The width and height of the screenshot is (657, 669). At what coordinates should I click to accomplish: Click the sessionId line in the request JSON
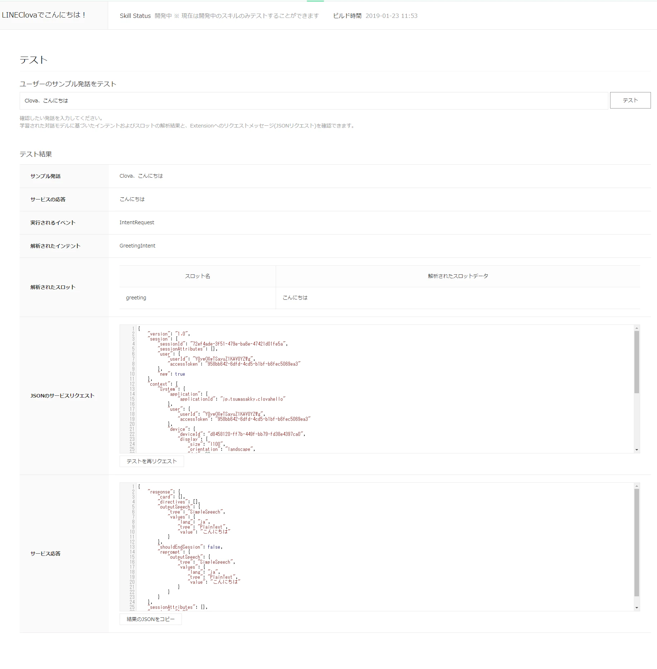(x=223, y=344)
